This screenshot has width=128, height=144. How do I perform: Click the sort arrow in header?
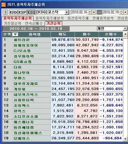[15, 34]
